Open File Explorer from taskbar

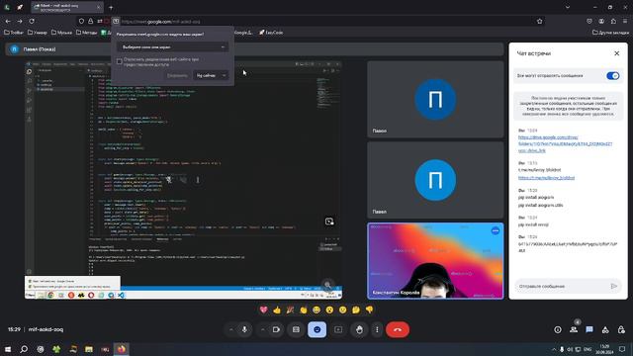pyautogui.click(x=89, y=349)
